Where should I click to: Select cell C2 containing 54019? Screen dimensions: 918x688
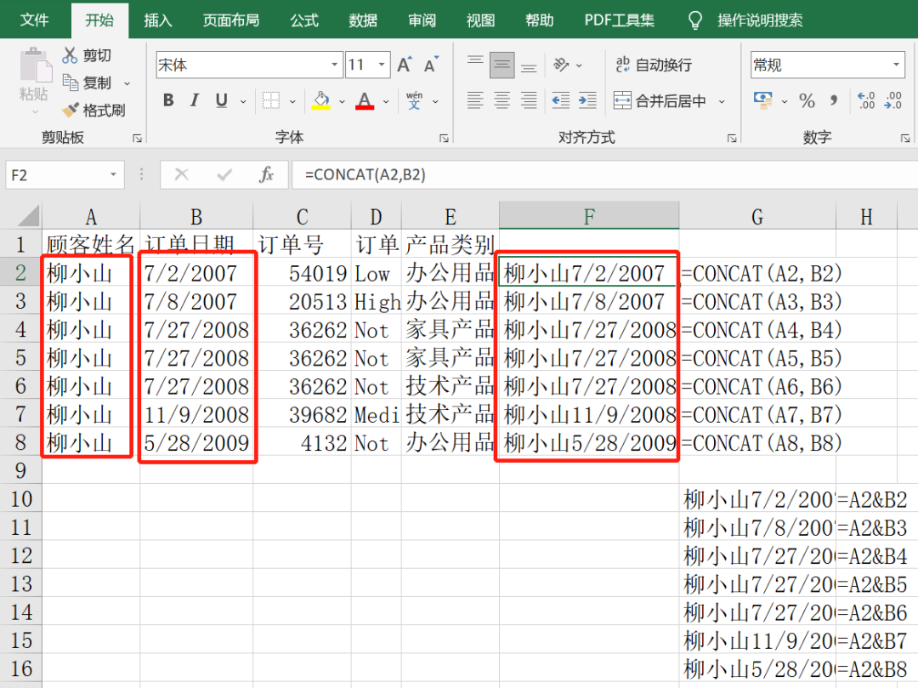tap(302, 273)
